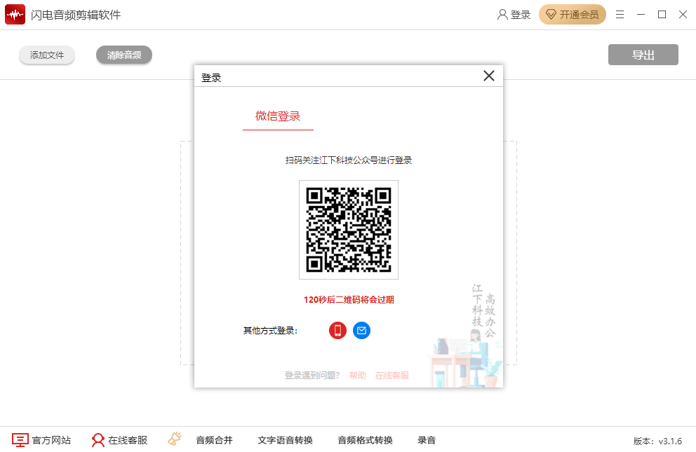Open 音频合并 tool icon
Image resolution: width=696 pixels, height=452 pixels.
point(174,439)
